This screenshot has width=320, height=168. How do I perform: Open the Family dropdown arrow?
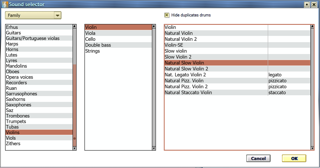[57, 15]
